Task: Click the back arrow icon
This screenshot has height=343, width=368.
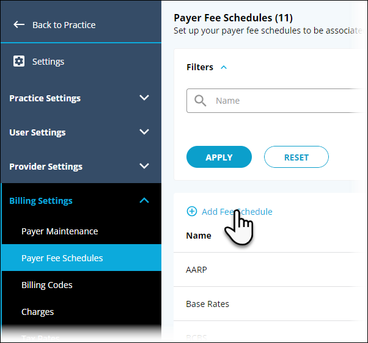Action: pyautogui.click(x=19, y=25)
